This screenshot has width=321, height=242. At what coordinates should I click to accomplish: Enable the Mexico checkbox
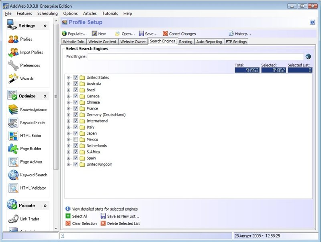coord(76,139)
